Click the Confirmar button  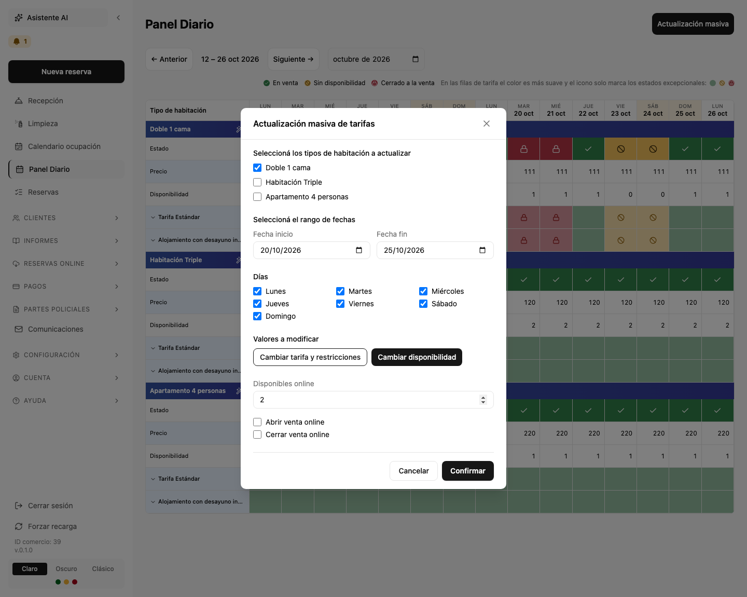click(x=468, y=471)
